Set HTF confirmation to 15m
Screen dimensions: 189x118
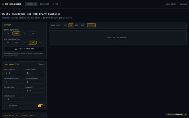click(x=16, y=42)
